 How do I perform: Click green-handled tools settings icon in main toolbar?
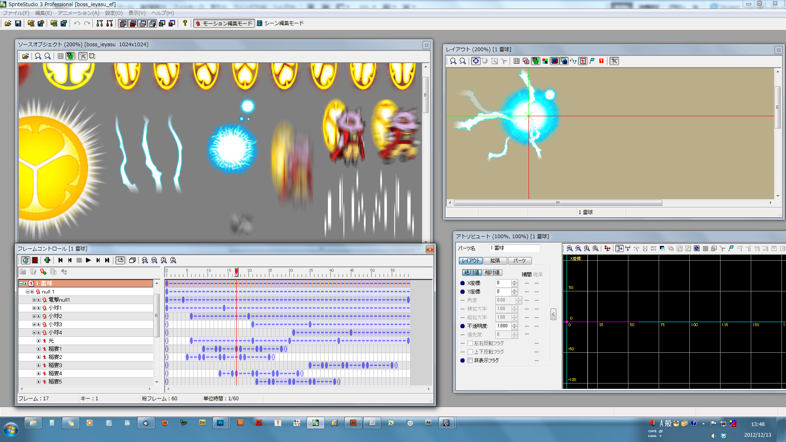point(99,23)
